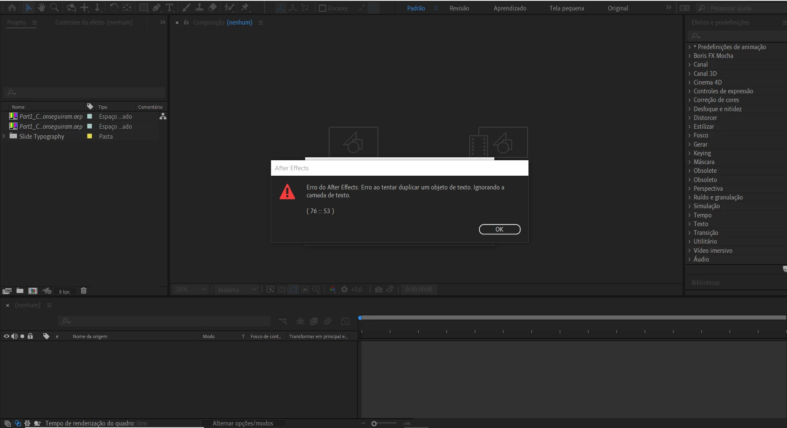Click the Home icon in the toolbar

(x=12, y=7)
